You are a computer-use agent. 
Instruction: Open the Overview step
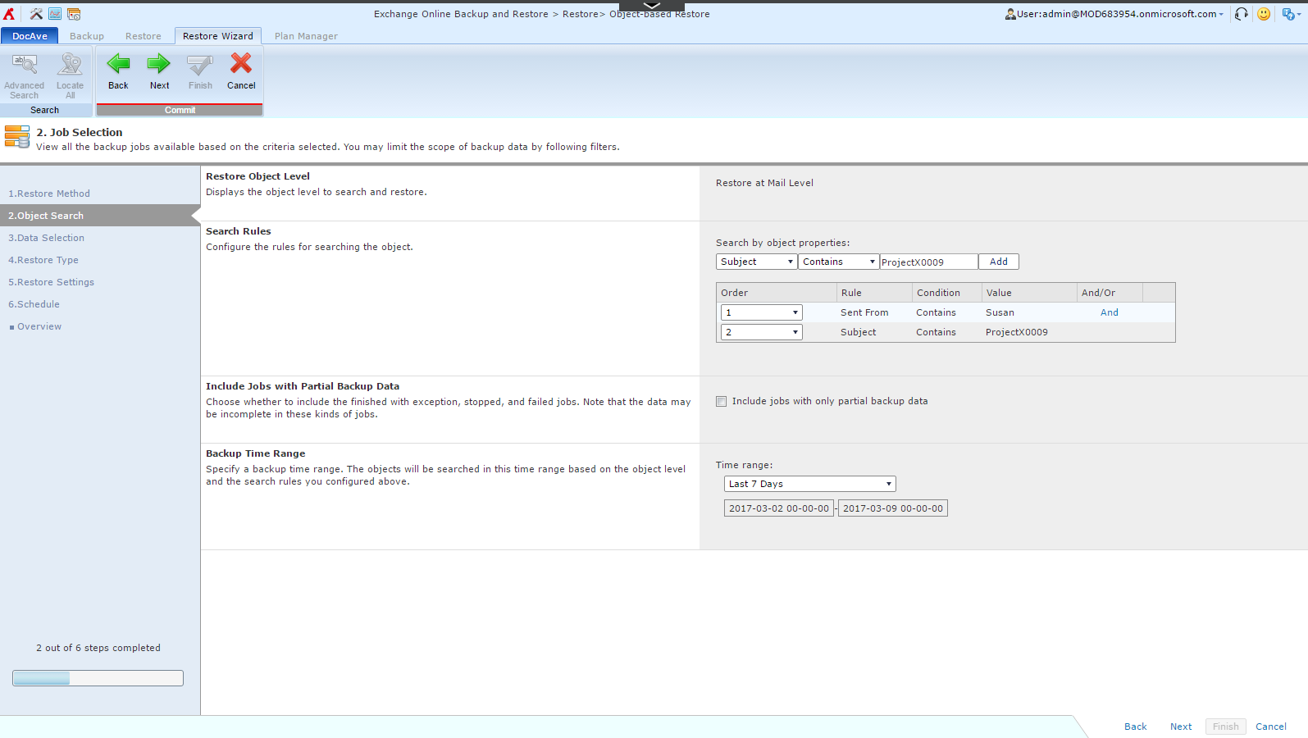[39, 326]
